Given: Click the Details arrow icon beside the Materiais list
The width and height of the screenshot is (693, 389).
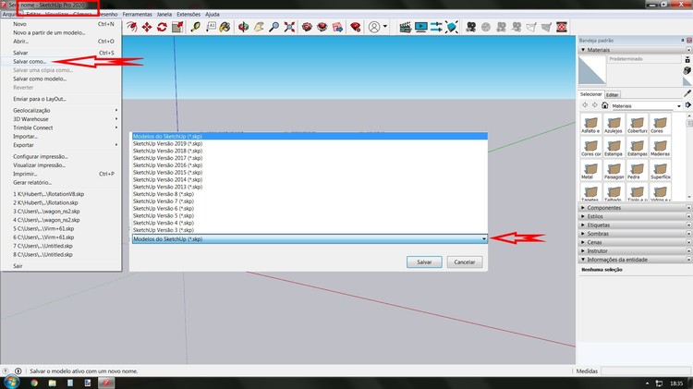Looking at the screenshot, I should pyautogui.click(x=687, y=105).
